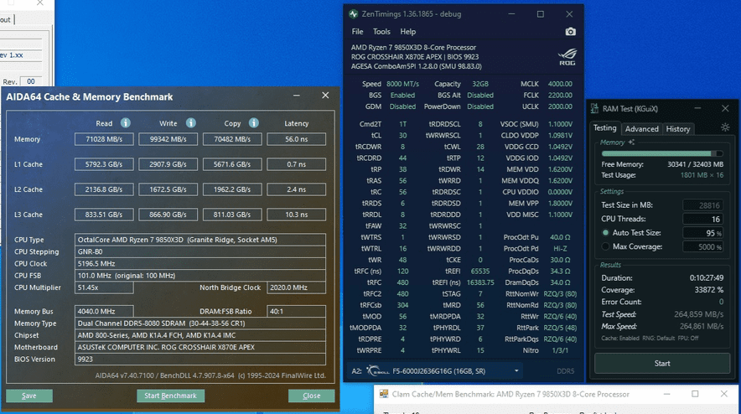Open the File menu in ZenTimings
Viewport: 741px width, 414px height.
tap(357, 32)
